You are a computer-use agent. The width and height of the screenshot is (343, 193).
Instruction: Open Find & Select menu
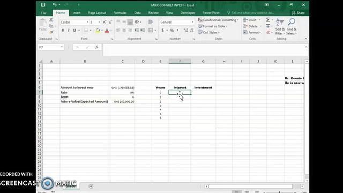tap(292, 27)
